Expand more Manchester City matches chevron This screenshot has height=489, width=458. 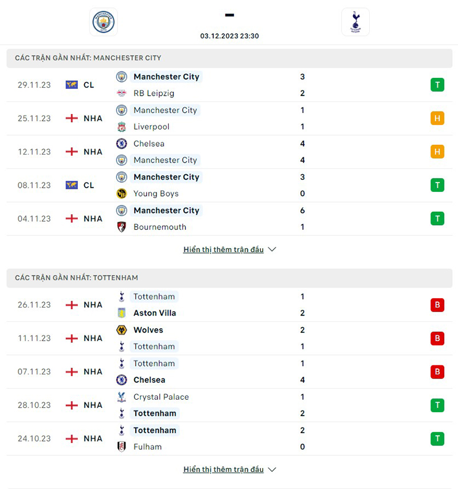tap(272, 250)
